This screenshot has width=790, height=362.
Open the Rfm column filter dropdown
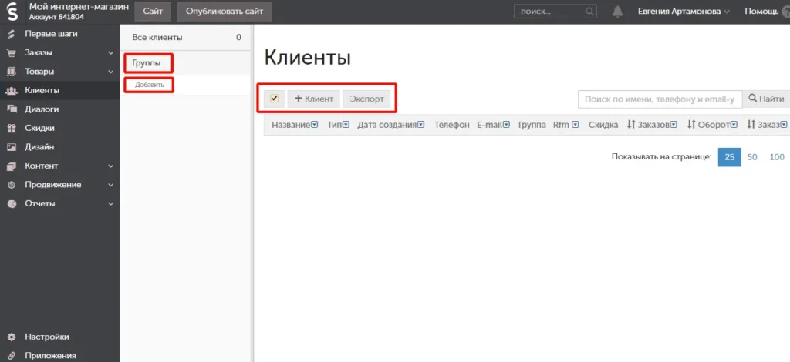point(575,125)
